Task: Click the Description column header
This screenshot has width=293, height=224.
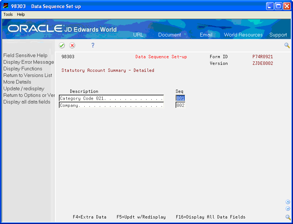Action: [x=84, y=91]
